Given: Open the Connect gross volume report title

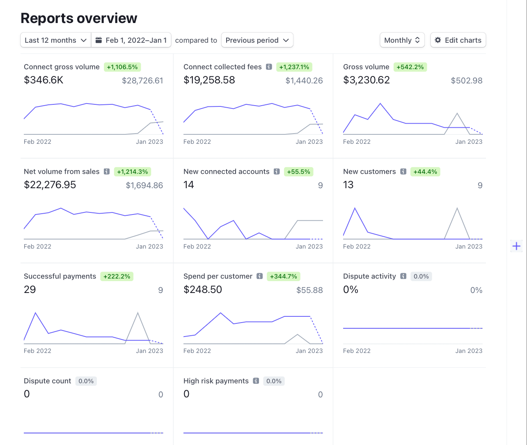Looking at the screenshot, I should point(62,67).
